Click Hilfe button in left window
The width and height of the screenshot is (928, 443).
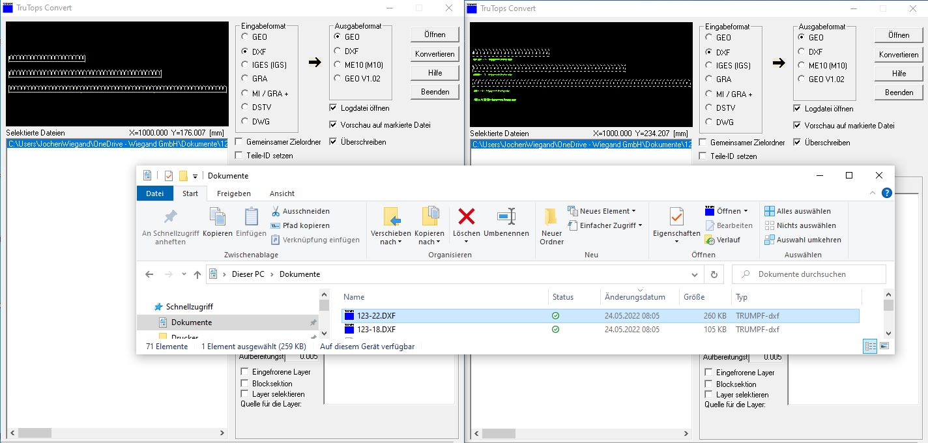[x=435, y=73]
